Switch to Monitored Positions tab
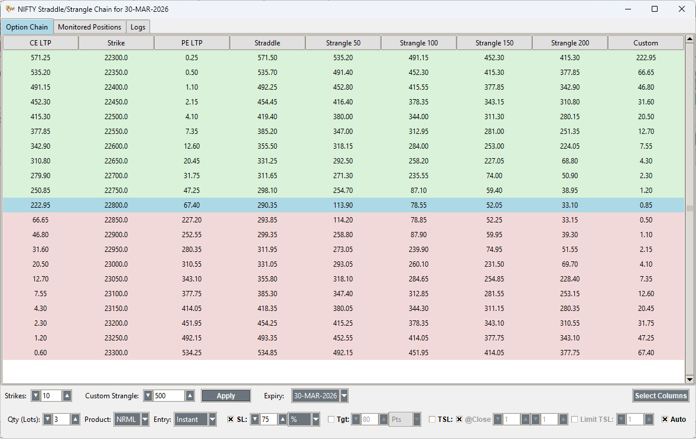 coord(89,27)
